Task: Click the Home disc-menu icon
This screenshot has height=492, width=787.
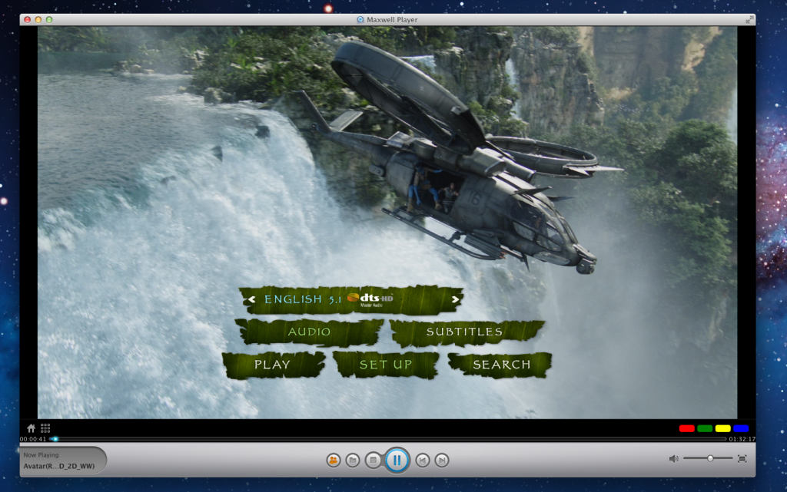Action: 32,428
